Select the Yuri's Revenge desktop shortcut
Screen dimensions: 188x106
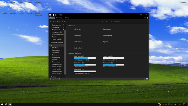[x=38, y=14]
